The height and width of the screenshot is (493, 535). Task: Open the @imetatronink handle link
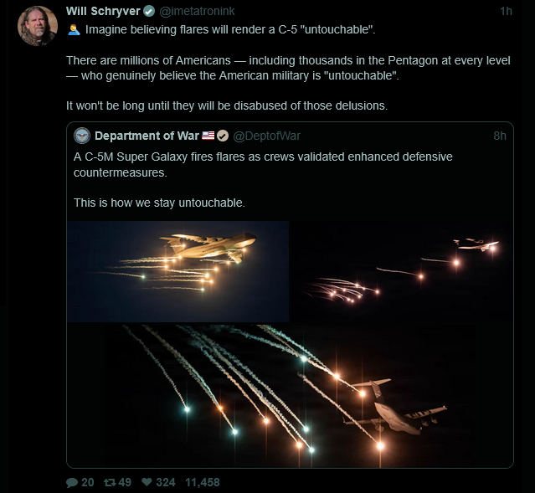coord(197,11)
